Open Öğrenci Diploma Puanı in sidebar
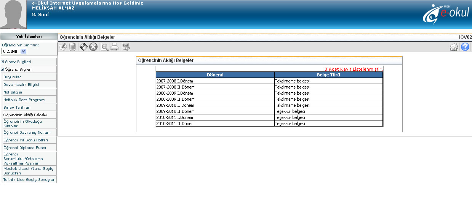The image size is (472, 217). tap(24, 147)
